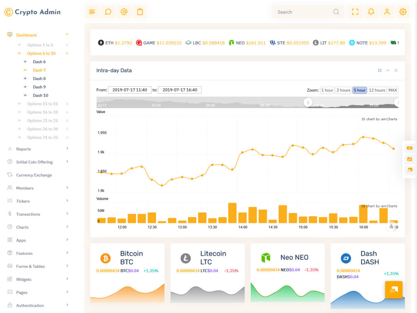Click the @ mentions icon in the top bar
The width and height of the screenshot is (417, 313).
tap(124, 11)
